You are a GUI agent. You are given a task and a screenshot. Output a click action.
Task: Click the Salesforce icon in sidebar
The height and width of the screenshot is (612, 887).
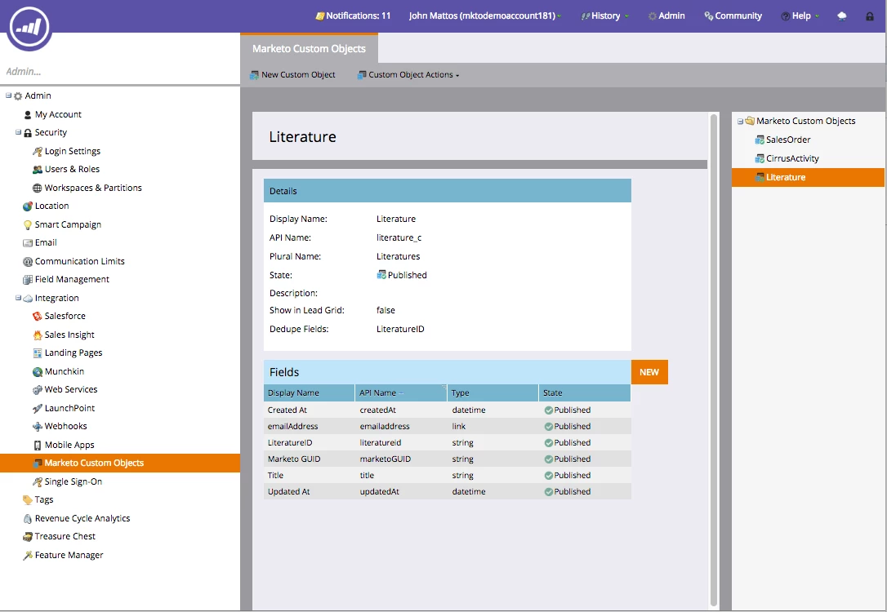tap(38, 317)
